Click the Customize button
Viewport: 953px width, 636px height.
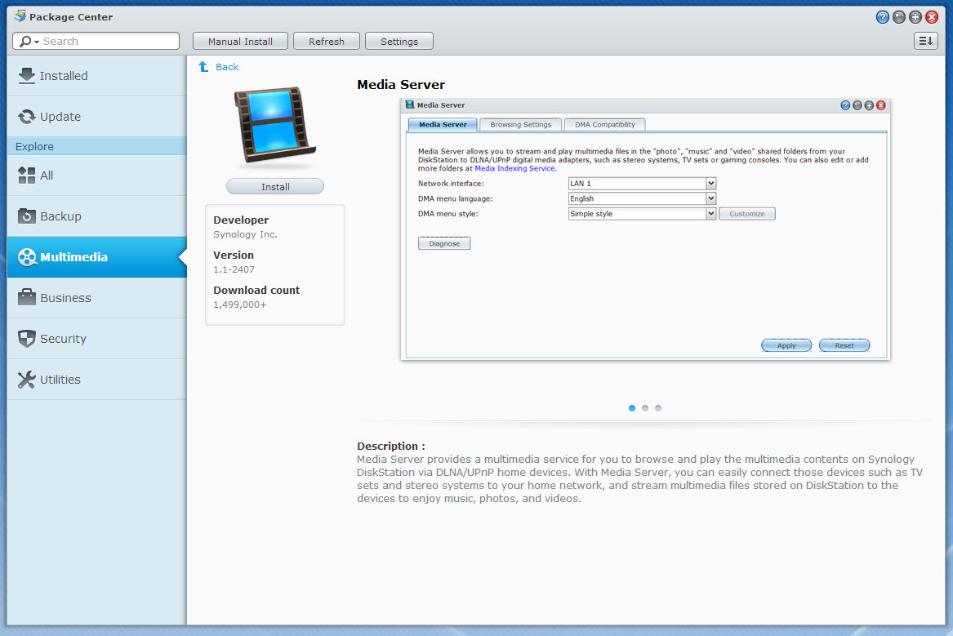[747, 214]
